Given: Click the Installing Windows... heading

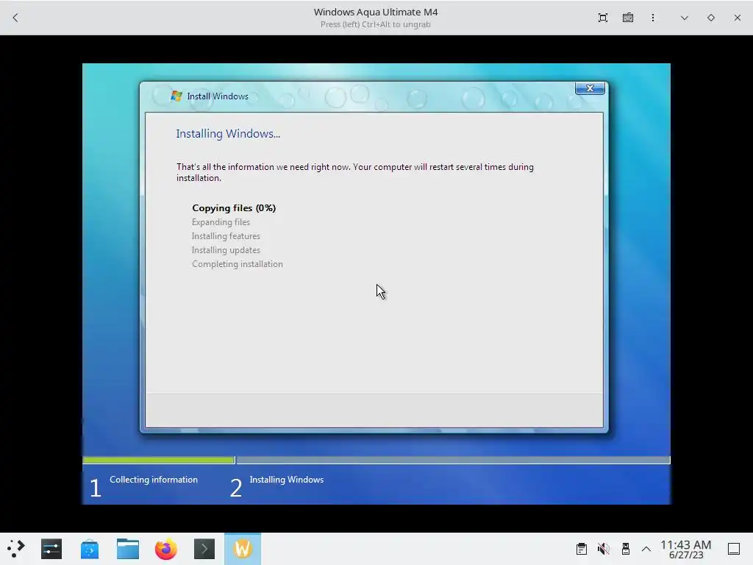Looking at the screenshot, I should click(228, 134).
